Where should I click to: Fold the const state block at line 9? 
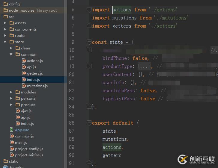(89, 42)
